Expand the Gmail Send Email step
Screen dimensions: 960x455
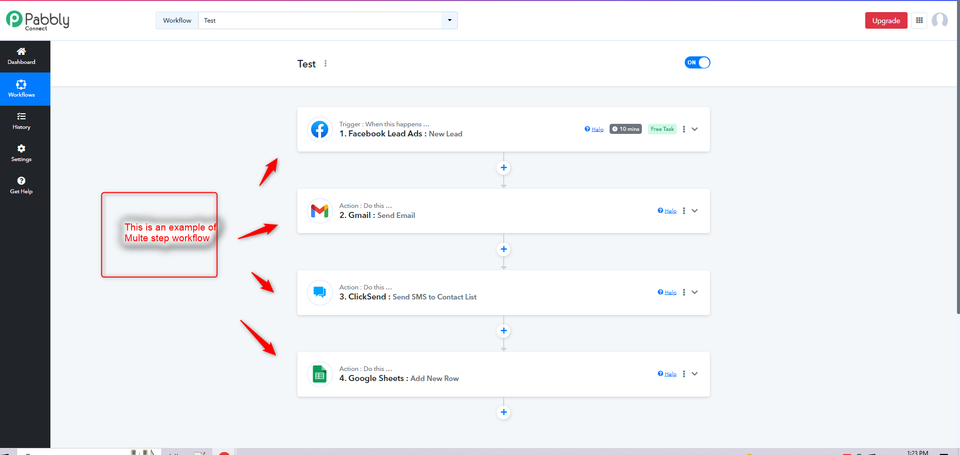click(695, 211)
